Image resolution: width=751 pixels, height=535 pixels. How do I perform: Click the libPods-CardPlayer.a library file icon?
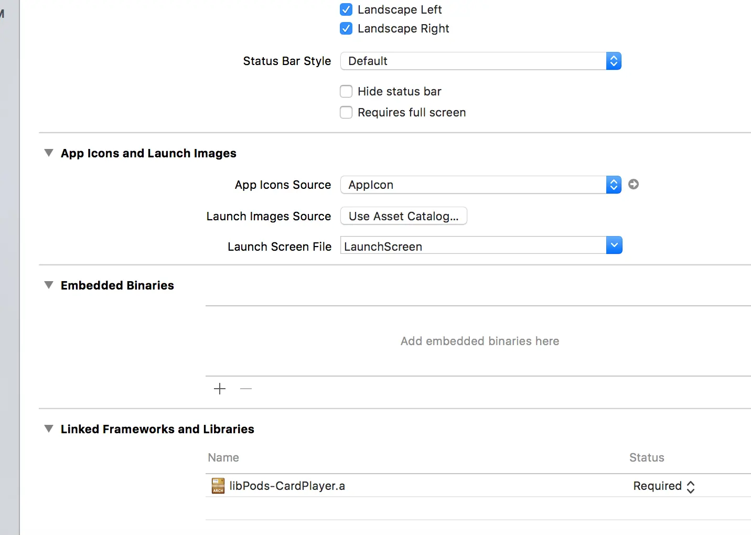tap(217, 486)
